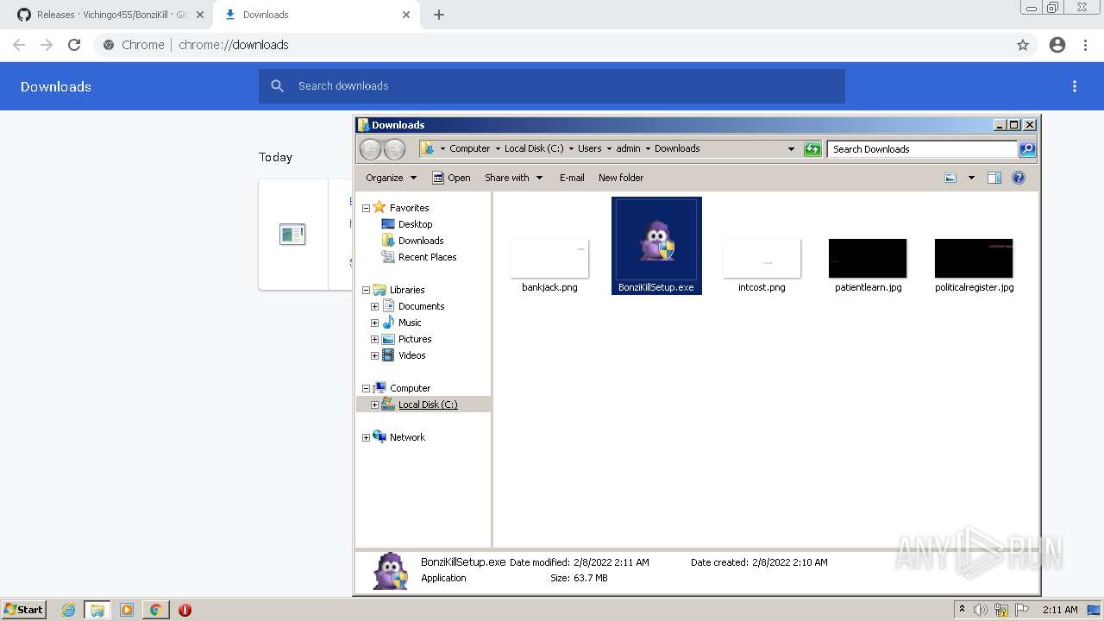Image resolution: width=1104 pixels, height=621 pixels.
Task: Select patientlearn.jpg file thumbnail
Action: [x=868, y=259]
